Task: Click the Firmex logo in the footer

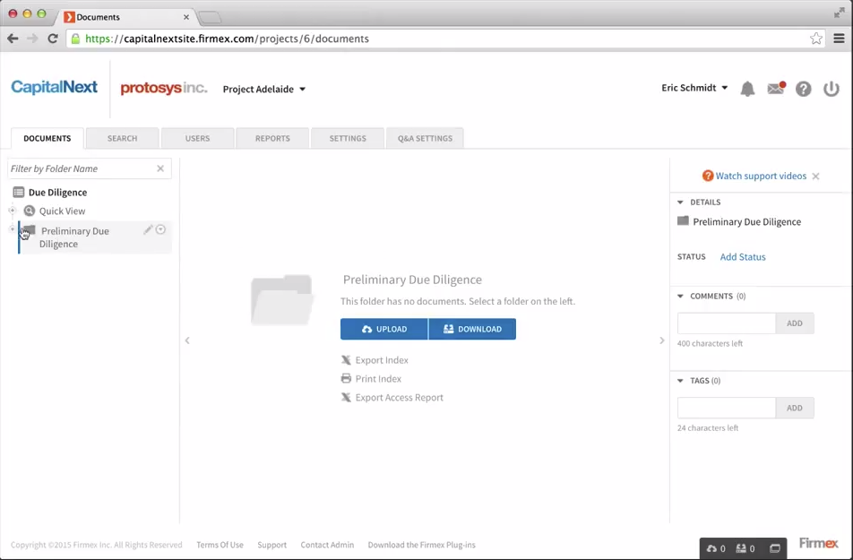Action: 818,543
